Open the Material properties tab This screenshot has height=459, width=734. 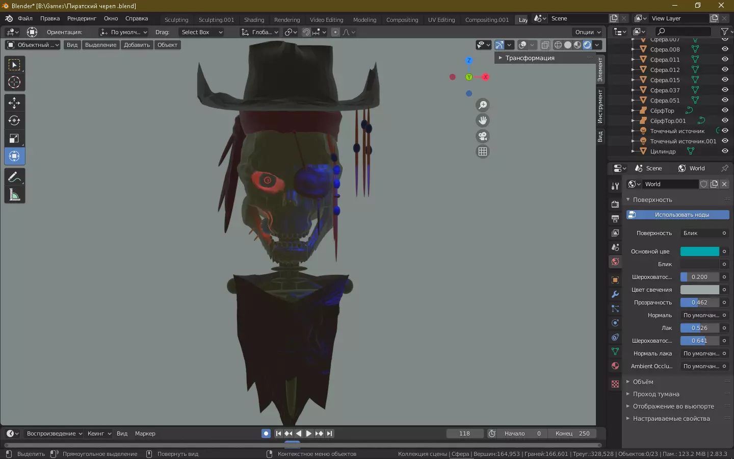coord(615,366)
